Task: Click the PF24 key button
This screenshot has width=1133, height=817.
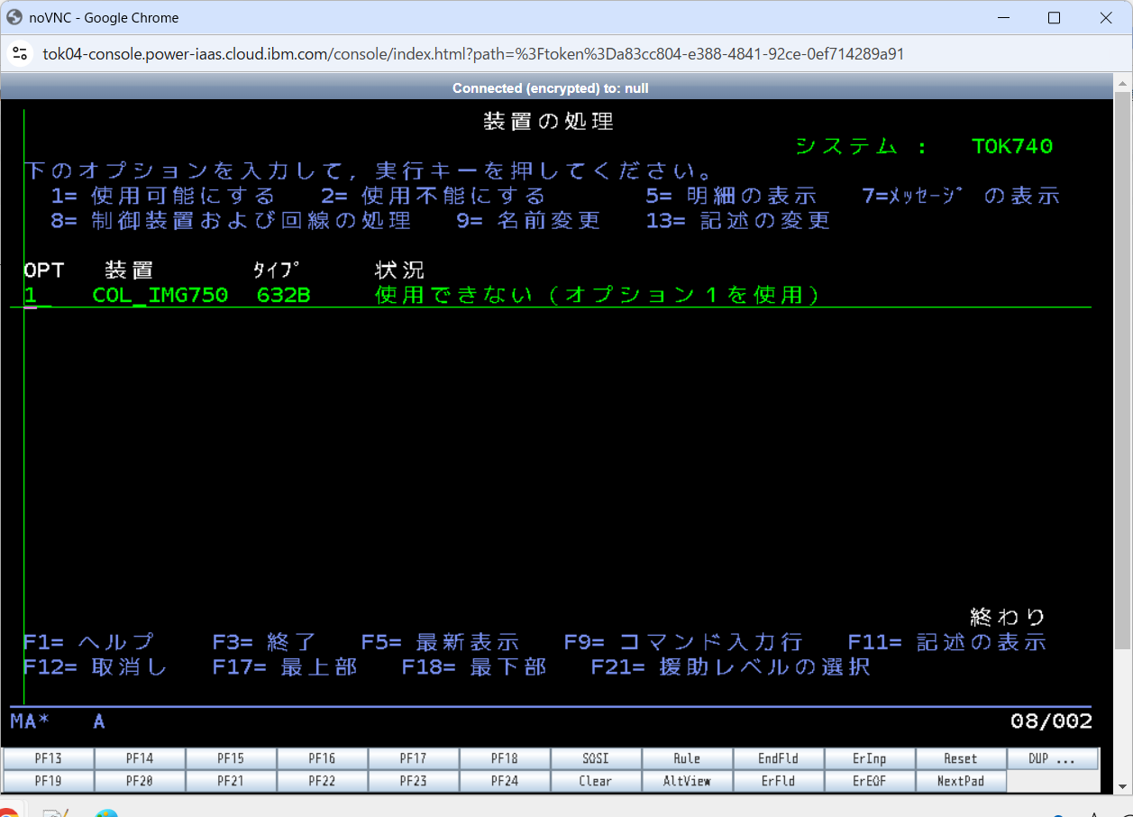Action: tap(505, 781)
